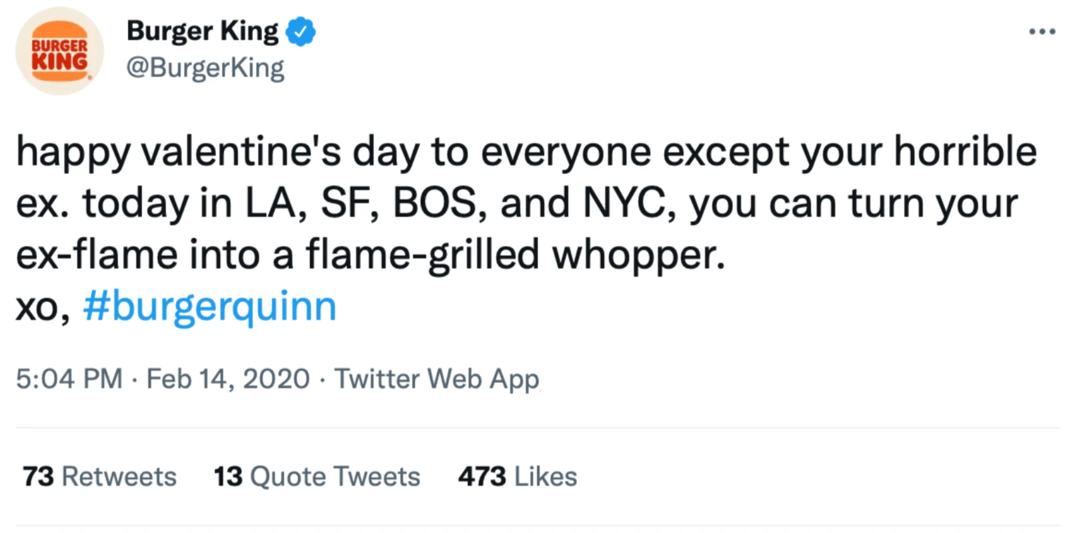
Task: Click the 5:04 PM timestamp
Action: click(x=69, y=379)
